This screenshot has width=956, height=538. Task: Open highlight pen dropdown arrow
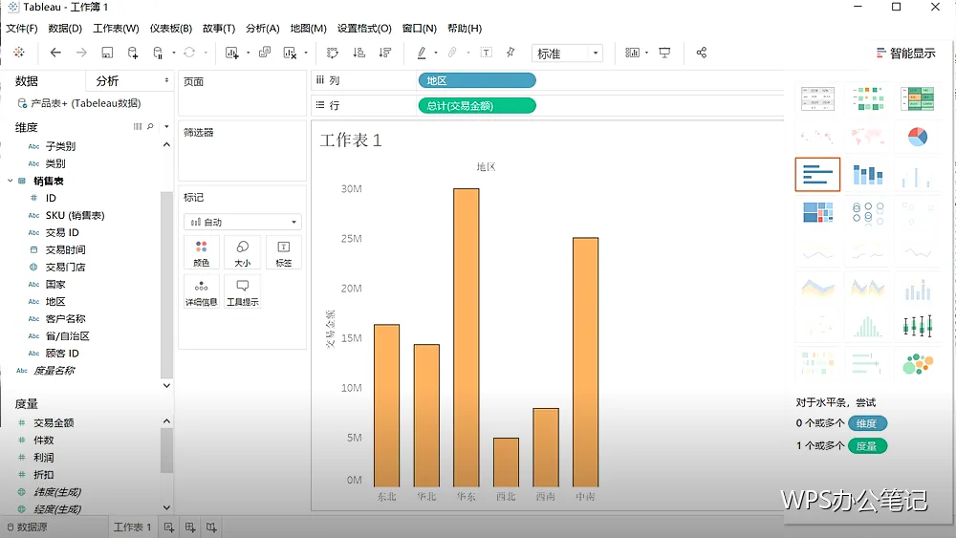click(436, 53)
